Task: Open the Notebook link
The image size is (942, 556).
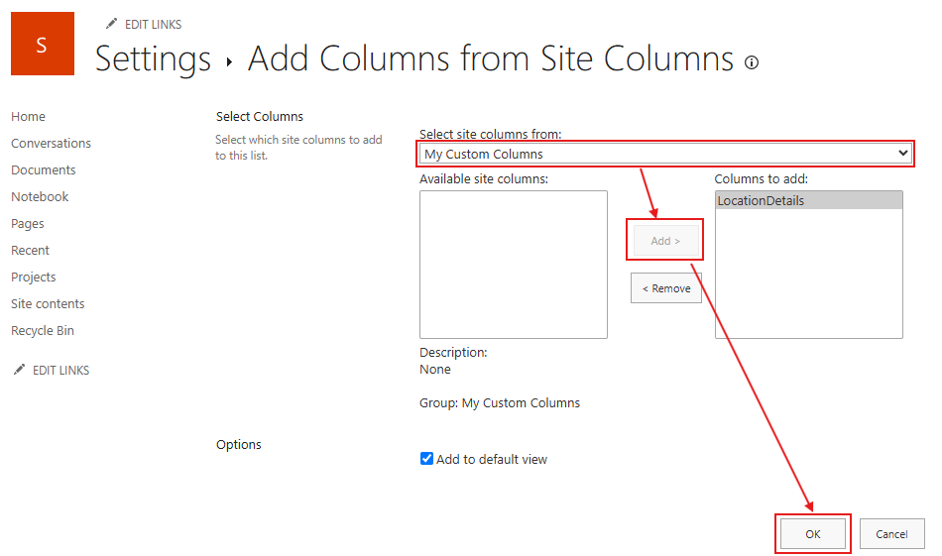Action: coord(40,197)
